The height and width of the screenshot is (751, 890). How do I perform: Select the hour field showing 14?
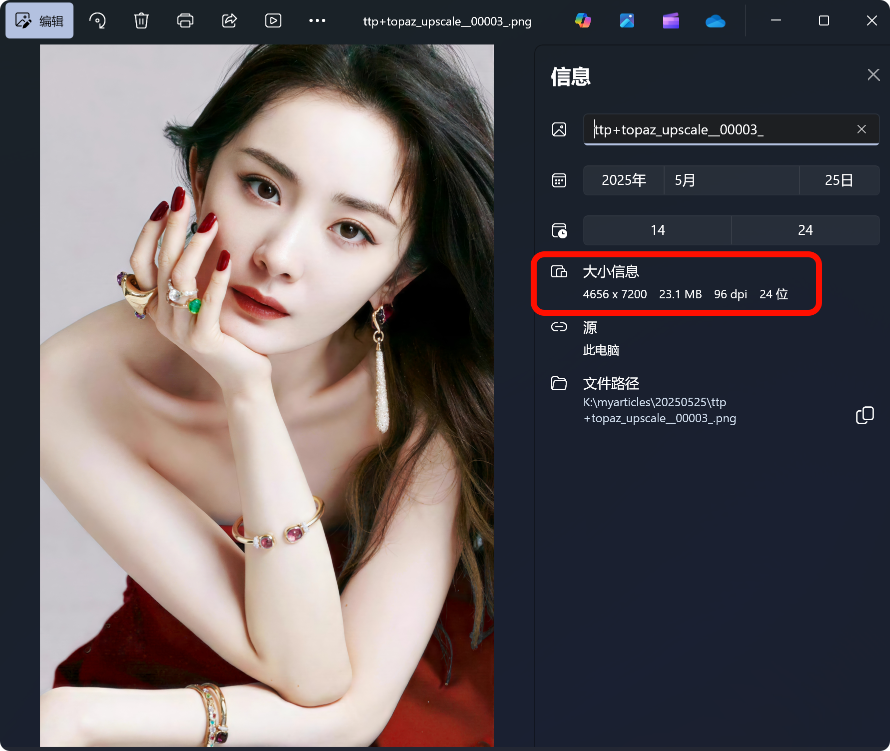coord(657,230)
